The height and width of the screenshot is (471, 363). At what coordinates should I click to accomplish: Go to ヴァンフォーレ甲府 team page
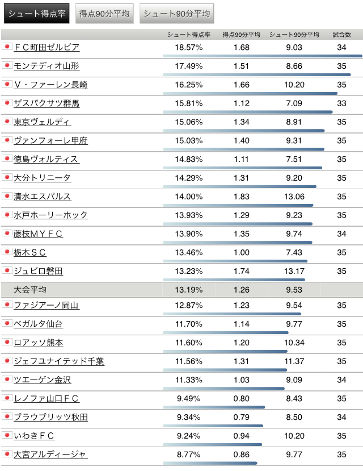(x=50, y=140)
